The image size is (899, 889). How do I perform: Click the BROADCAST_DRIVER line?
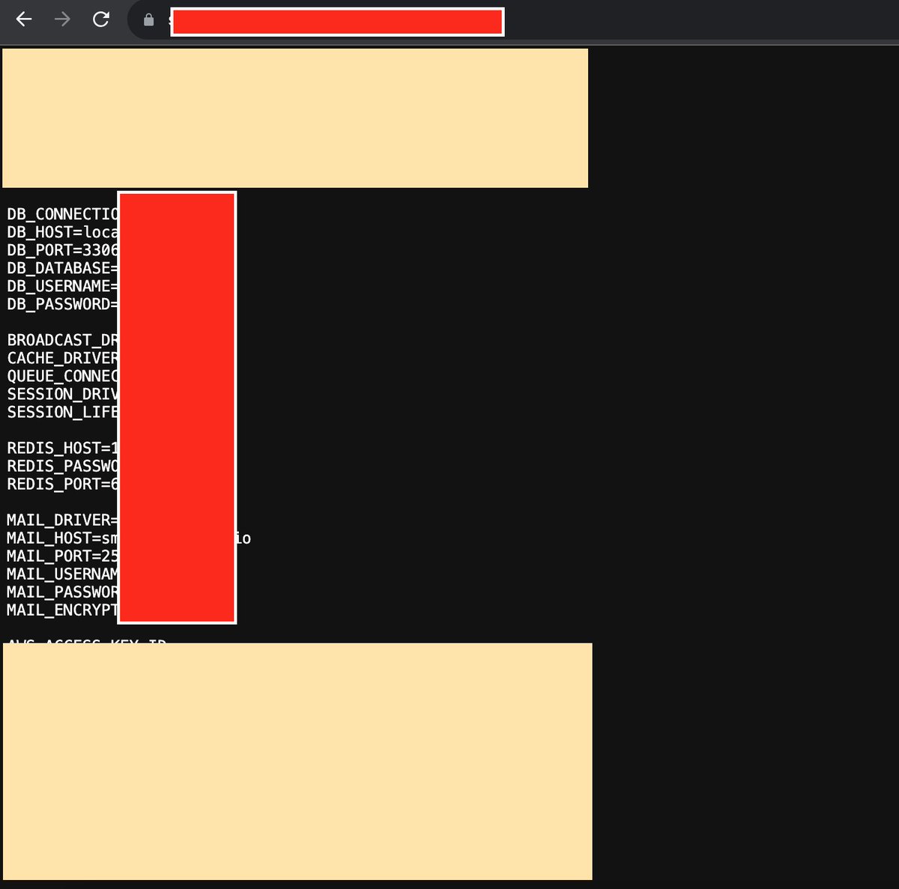62,340
